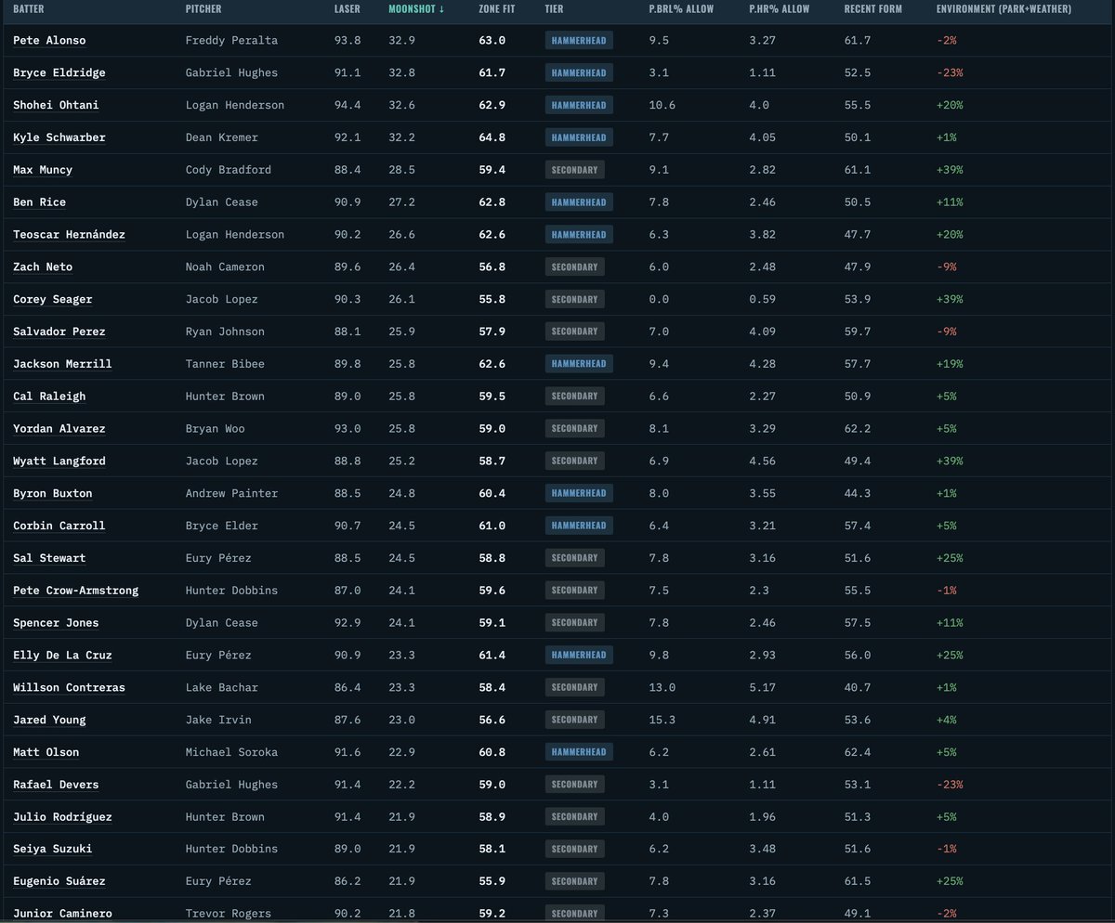Click HAMMERHEAD tier badge for Pete Alonso
Screen dimensions: 1115x923
[578, 41]
